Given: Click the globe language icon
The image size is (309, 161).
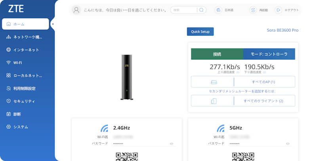Looking at the screenshot, I should pyautogui.click(x=218, y=10).
